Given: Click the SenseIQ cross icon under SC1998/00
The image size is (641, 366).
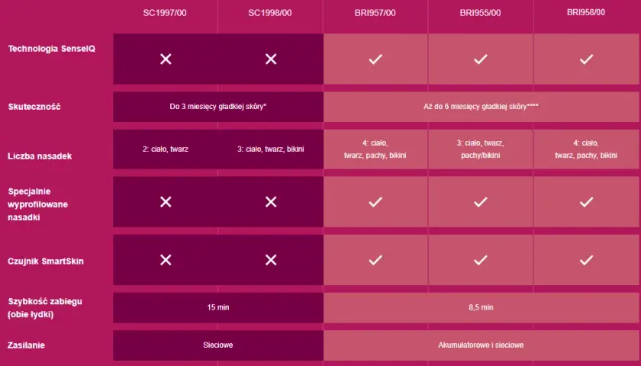Looking at the screenshot, I should coord(271,59).
